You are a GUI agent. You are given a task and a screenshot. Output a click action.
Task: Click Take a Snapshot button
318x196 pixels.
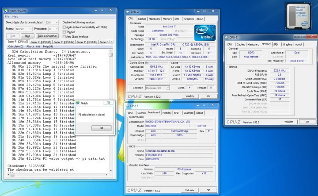47,36
